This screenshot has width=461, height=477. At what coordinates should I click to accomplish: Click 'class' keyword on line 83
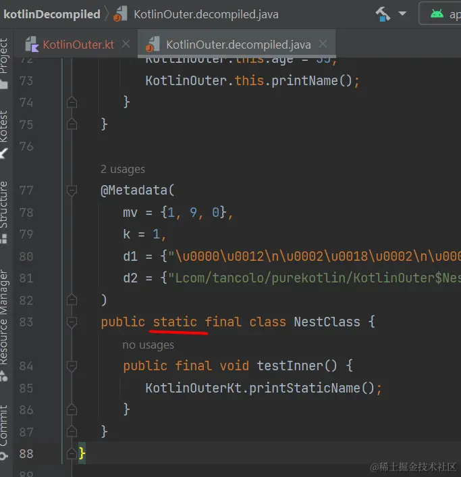pos(268,322)
